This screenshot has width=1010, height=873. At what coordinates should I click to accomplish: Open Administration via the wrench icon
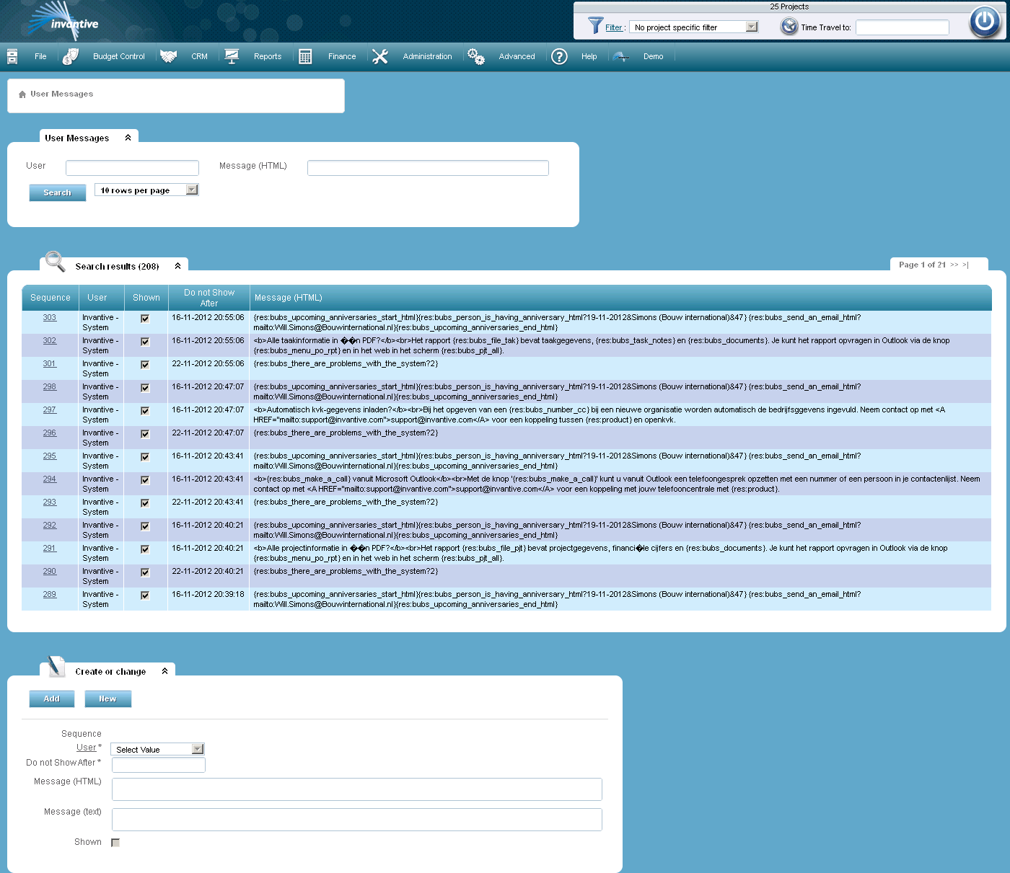(380, 56)
